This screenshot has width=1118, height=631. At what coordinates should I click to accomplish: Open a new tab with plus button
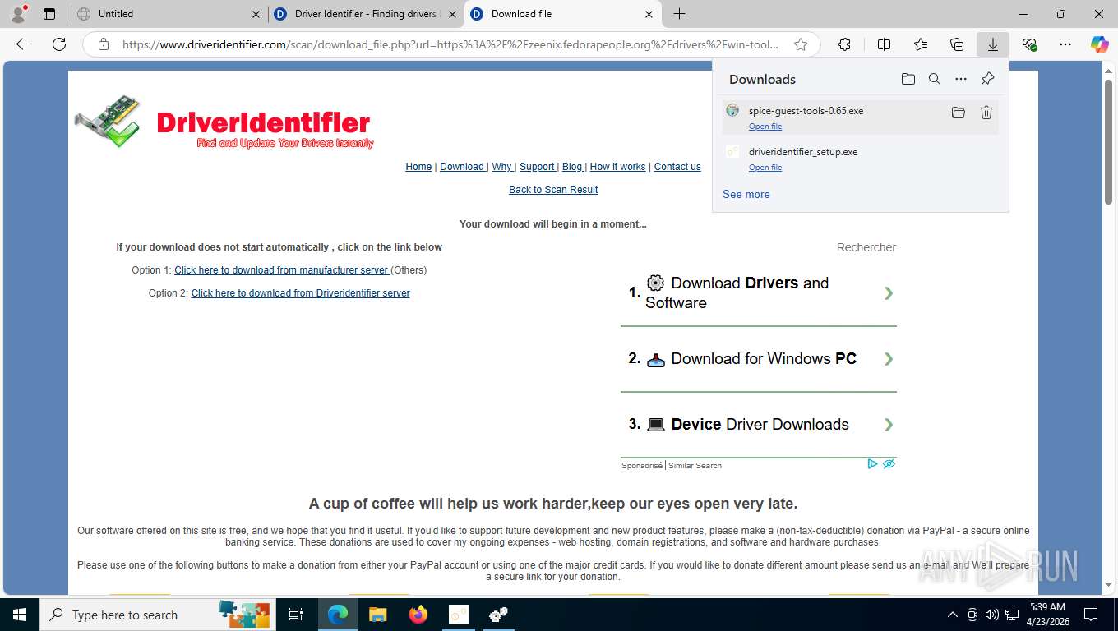click(679, 14)
